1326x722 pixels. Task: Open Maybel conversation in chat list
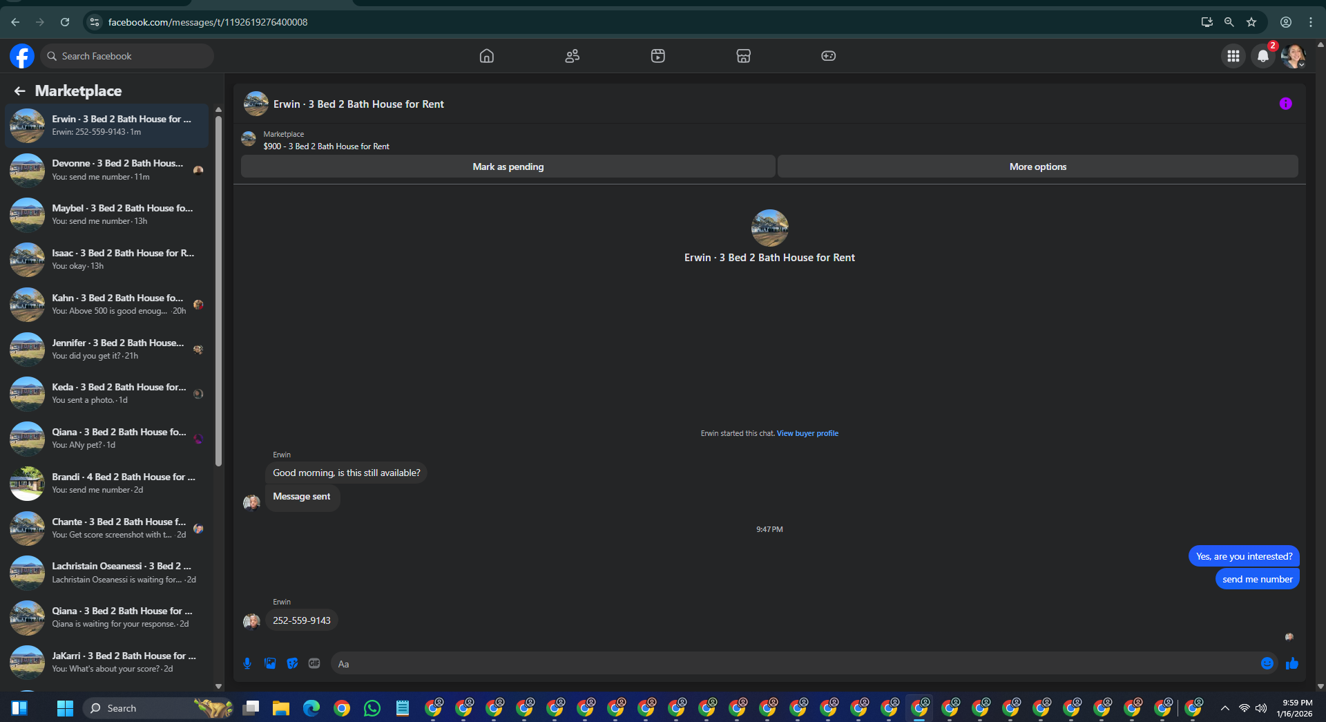(x=107, y=214)
